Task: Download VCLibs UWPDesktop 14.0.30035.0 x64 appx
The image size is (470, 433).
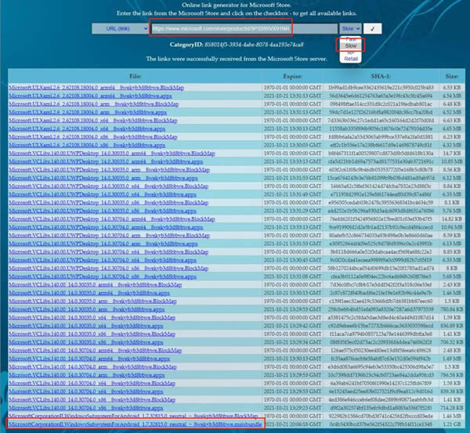Action: (103, 194)
